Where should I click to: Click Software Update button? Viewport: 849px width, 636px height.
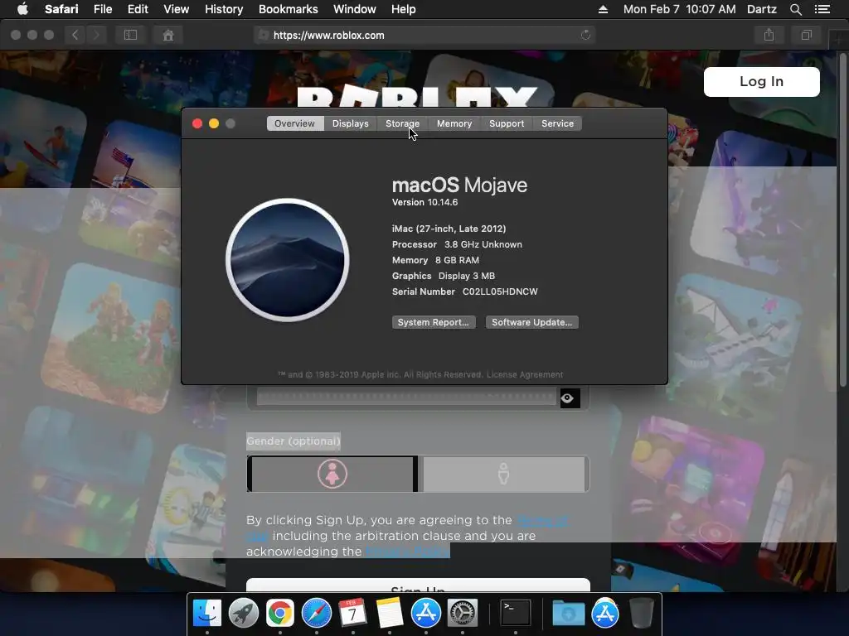531,322
